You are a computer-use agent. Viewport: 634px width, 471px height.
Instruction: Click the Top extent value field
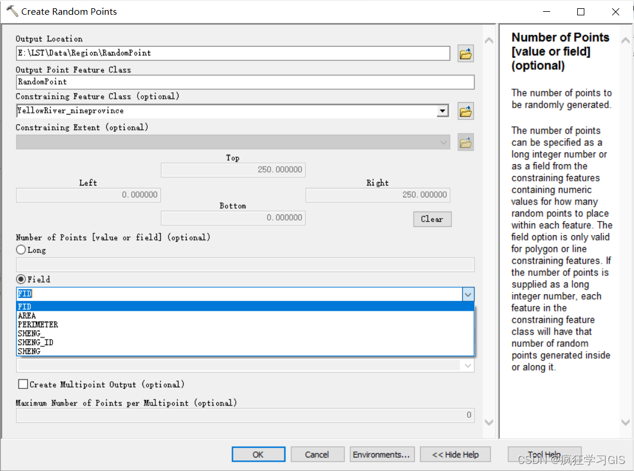click(x=233, y=170)
